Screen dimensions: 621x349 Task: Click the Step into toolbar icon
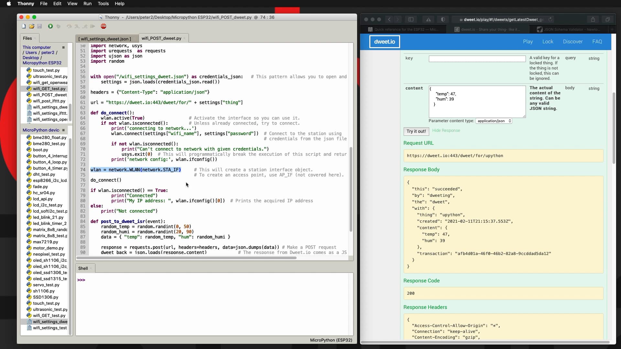pyautogui.click(x=77, y=26)
